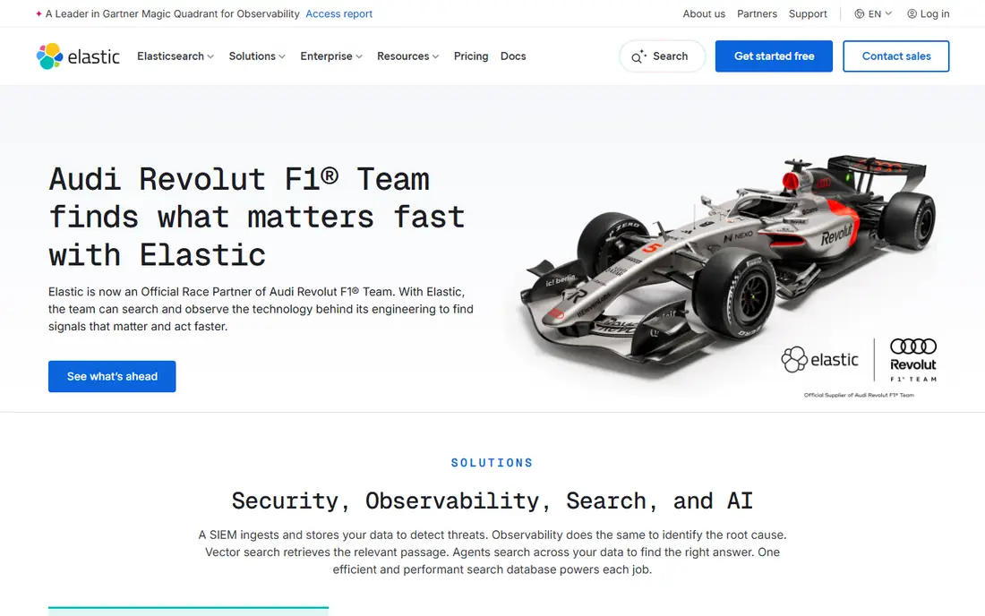
Task: Click the See what's ahead button
Action: point(113,377)
